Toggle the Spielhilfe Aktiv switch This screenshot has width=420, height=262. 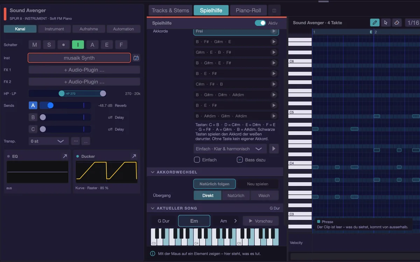(x=260, y=23)
